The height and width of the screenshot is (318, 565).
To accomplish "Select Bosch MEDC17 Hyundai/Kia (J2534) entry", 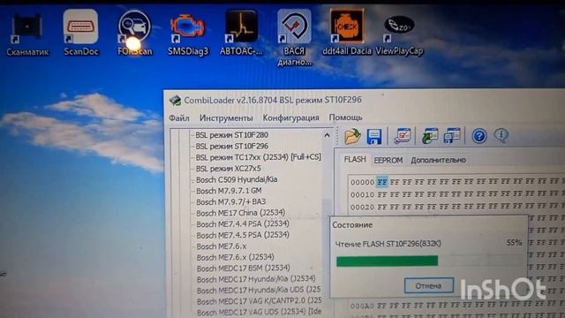I will point(256,279).
